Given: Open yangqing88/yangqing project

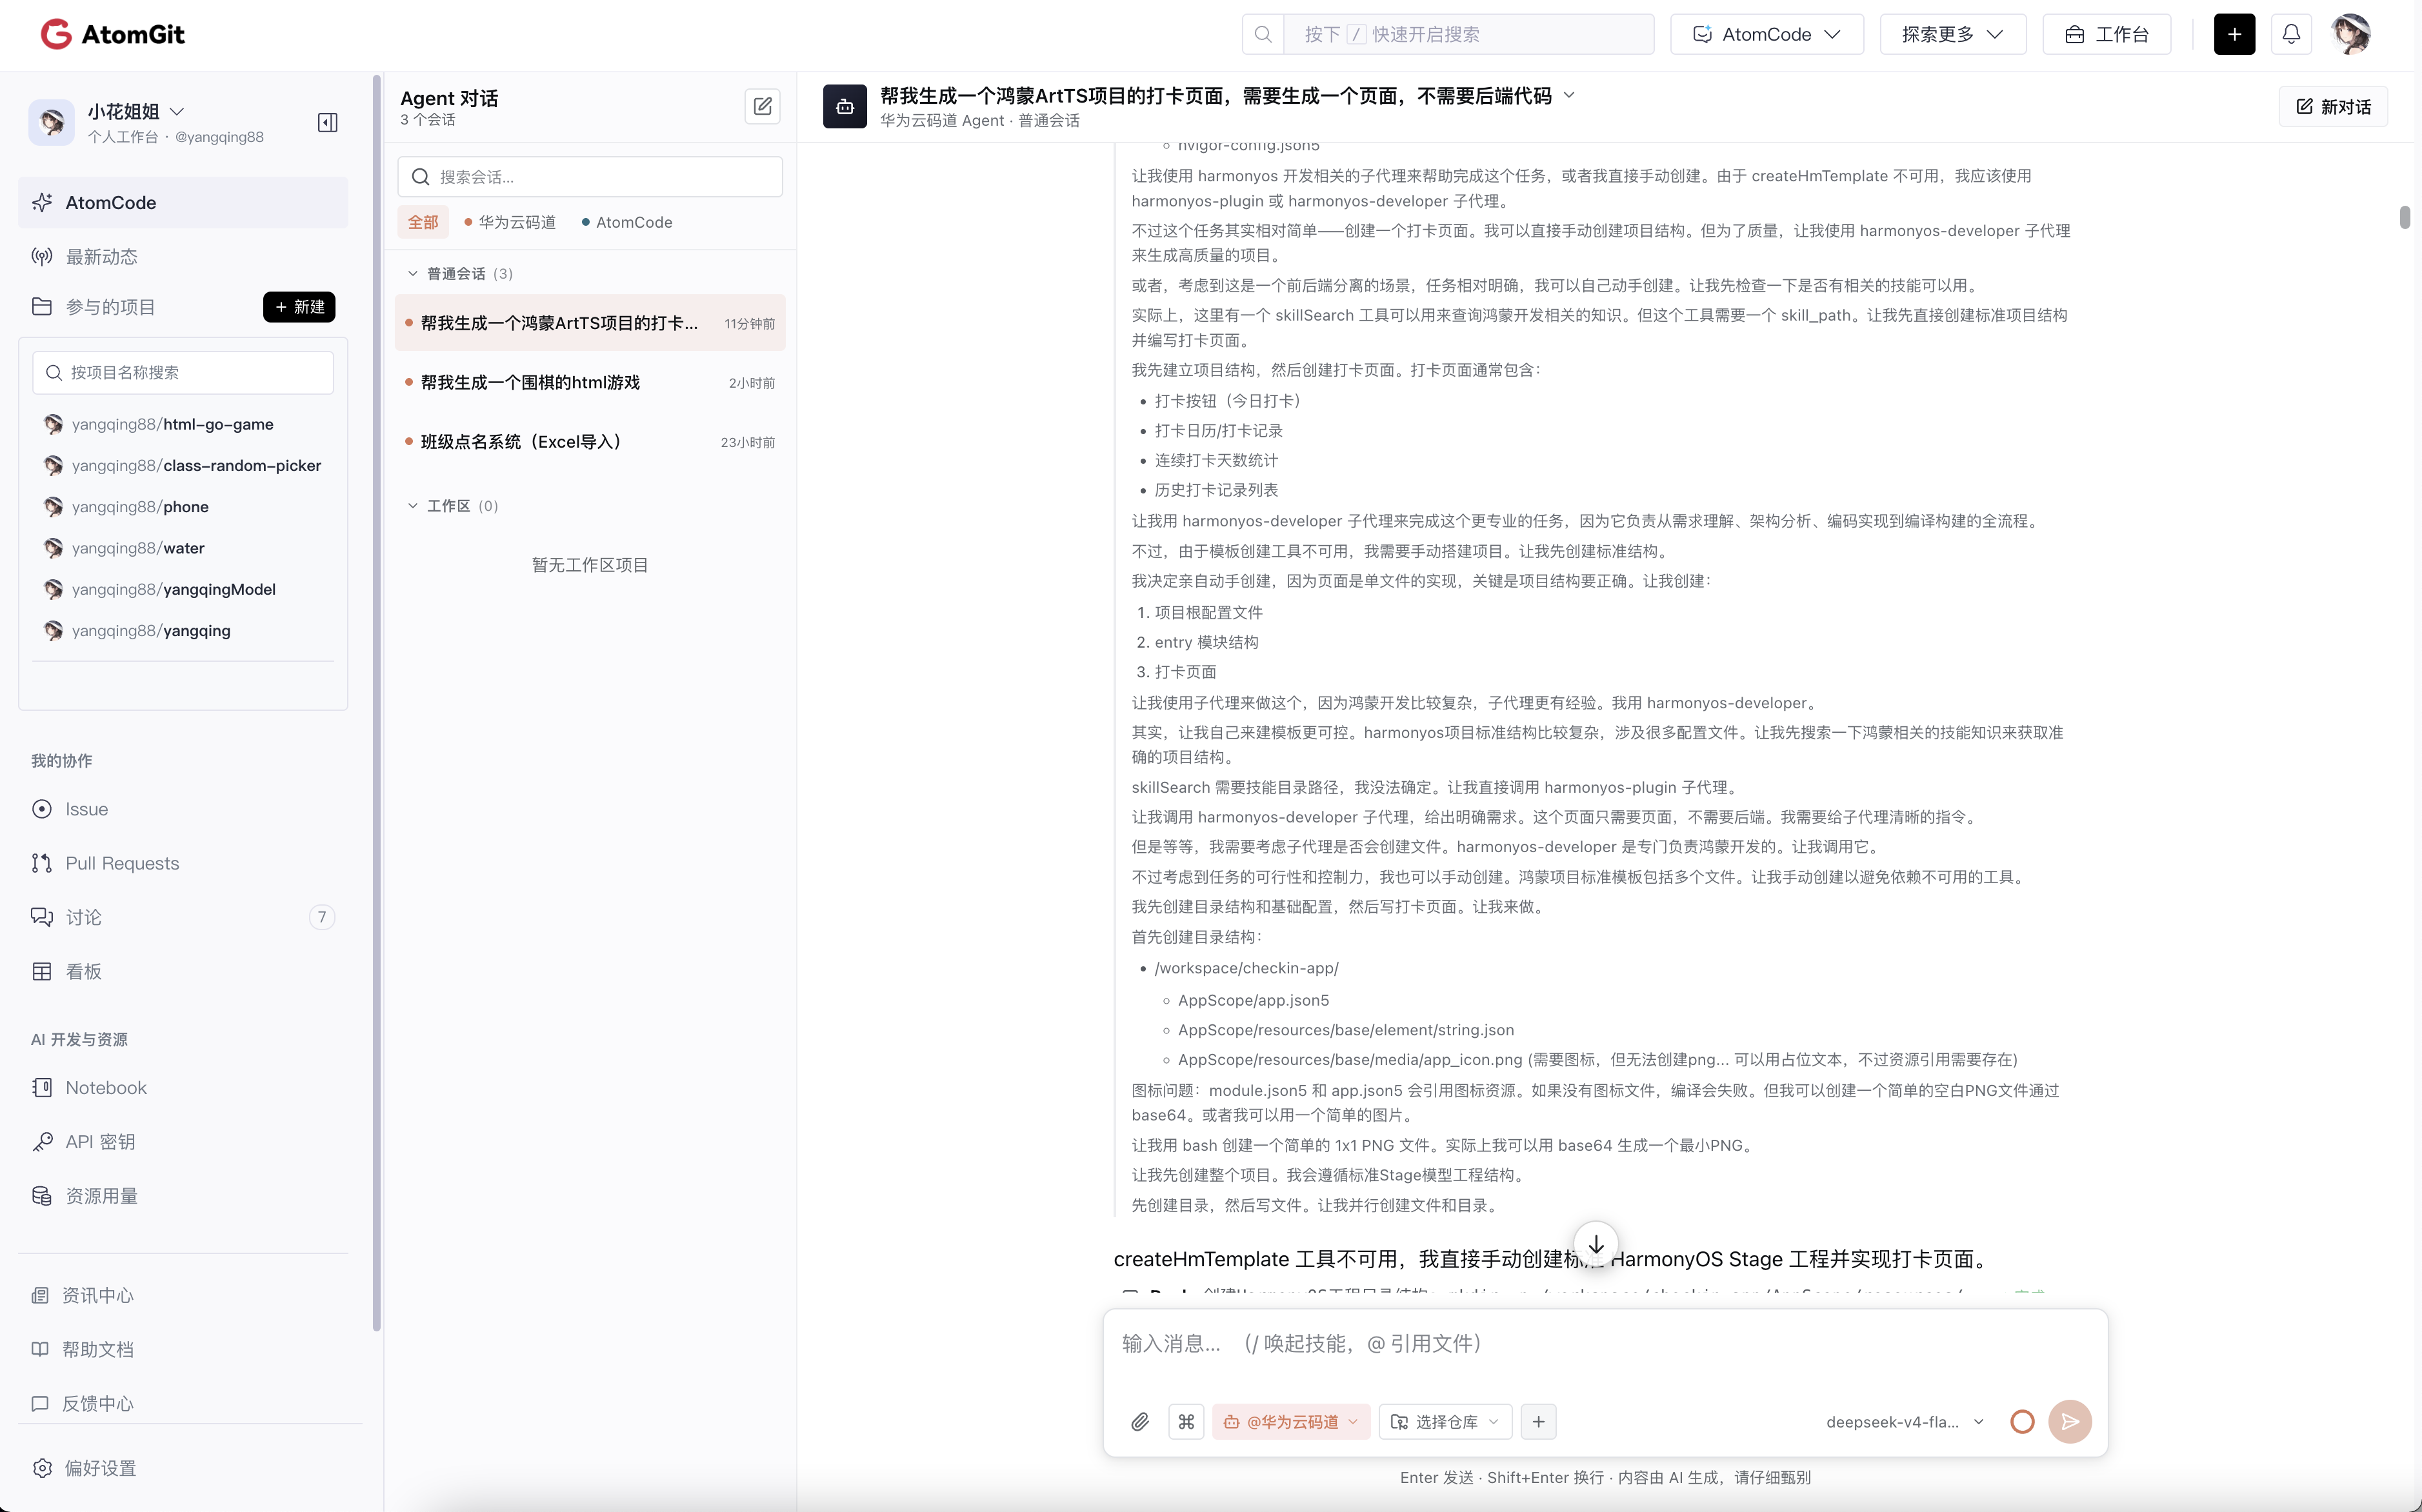Looking at the screenshot, I should click(138, 630).
